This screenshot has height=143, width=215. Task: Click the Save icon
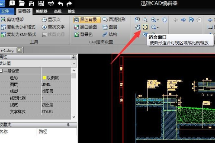coord(32,3)
